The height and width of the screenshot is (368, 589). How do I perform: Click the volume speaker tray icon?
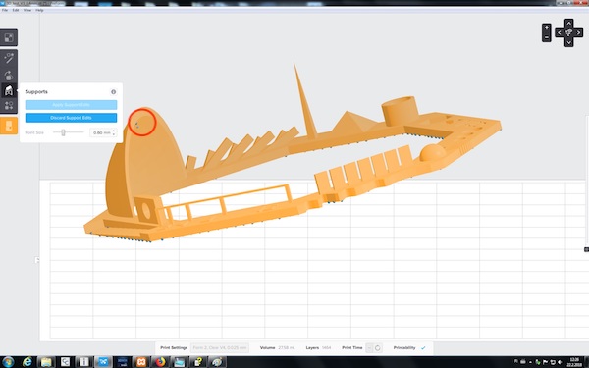[x=561, y=362]
